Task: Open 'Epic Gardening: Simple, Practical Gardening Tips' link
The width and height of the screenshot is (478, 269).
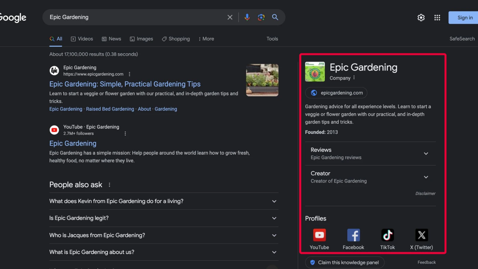Action: (x=125, y=84)
